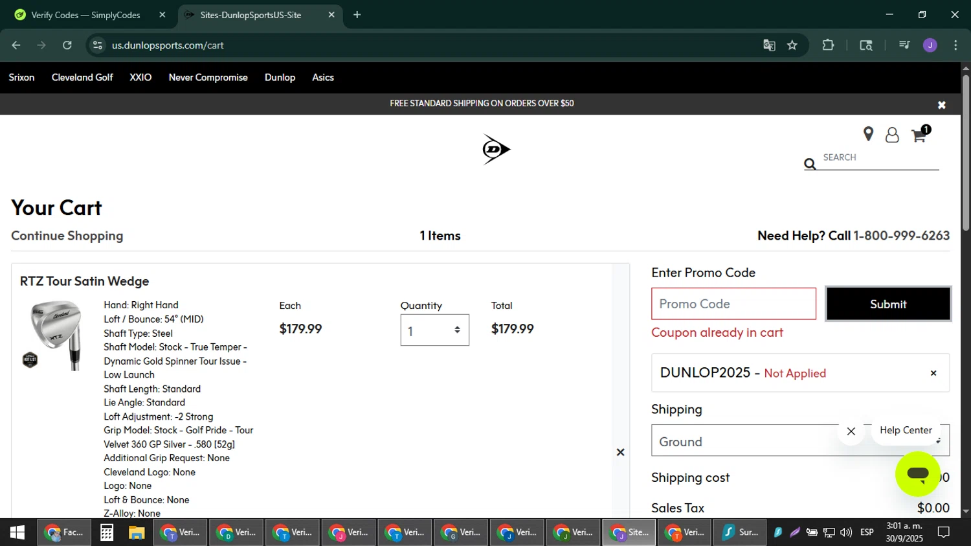Remove RTZ Tour Satin Wedge item
971x546 pixels.
(620, 452)
